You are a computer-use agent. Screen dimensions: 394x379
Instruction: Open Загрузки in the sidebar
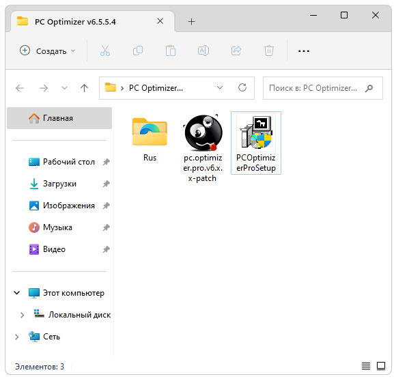(x=53, y=184)
